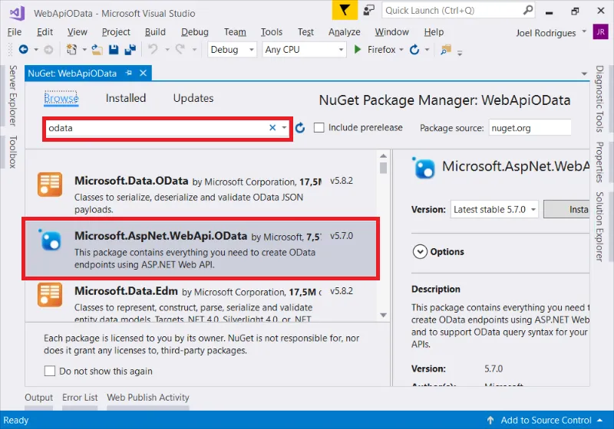The image size is (614, 429).
Task: Open the Server Explorer side panel
Action: 13,96
